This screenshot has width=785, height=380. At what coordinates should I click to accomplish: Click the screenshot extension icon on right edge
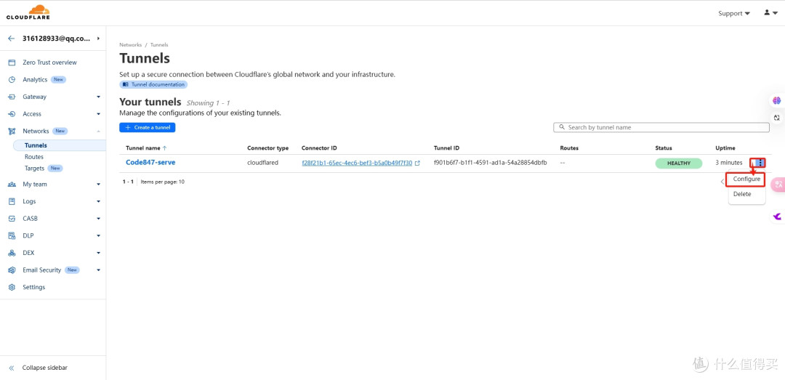(x=776, y=118)
